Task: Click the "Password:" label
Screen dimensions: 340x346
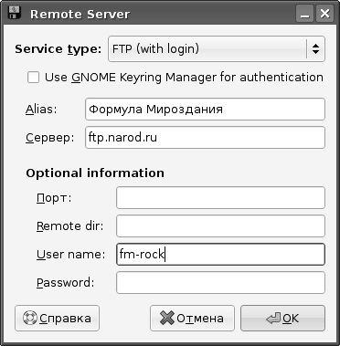Action: pos(65,282)
